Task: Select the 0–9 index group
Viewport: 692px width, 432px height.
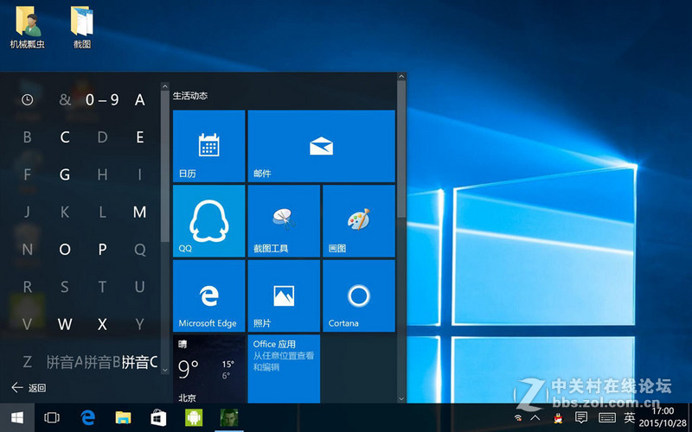Action: pos(102,99)
